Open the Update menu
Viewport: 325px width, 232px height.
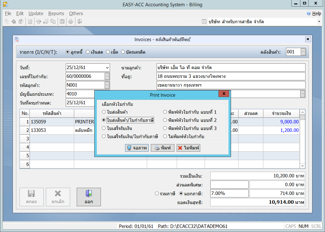[x=36, y=13]
